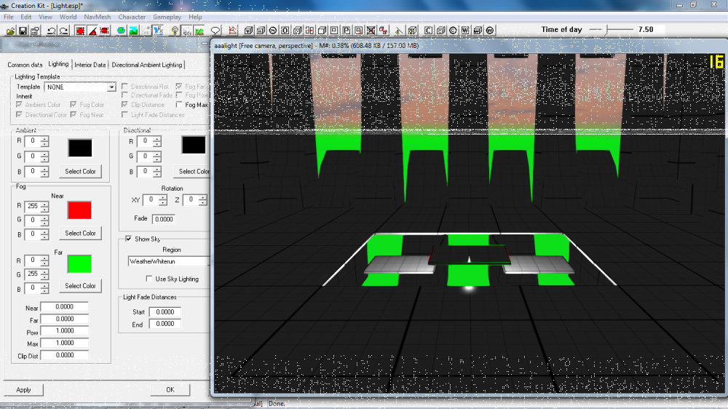Click the red Fog Near color swatch
This screenshot has width=728, height=409.
(x=80, y=210)
